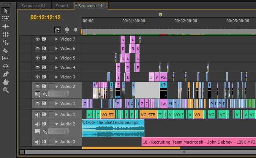Select the Track Select tool
This screenshot has height=158, width=256.
[6, 19]
